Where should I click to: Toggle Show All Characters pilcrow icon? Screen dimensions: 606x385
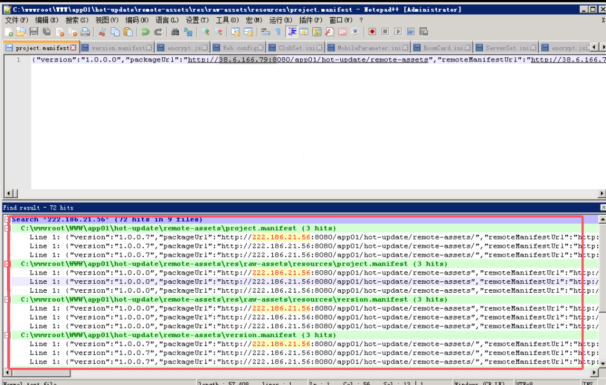click(x=278, y=32)
